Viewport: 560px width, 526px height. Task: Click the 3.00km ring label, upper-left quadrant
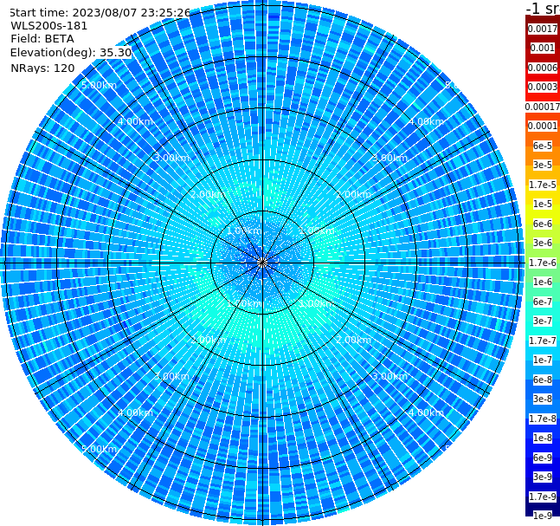171,158
